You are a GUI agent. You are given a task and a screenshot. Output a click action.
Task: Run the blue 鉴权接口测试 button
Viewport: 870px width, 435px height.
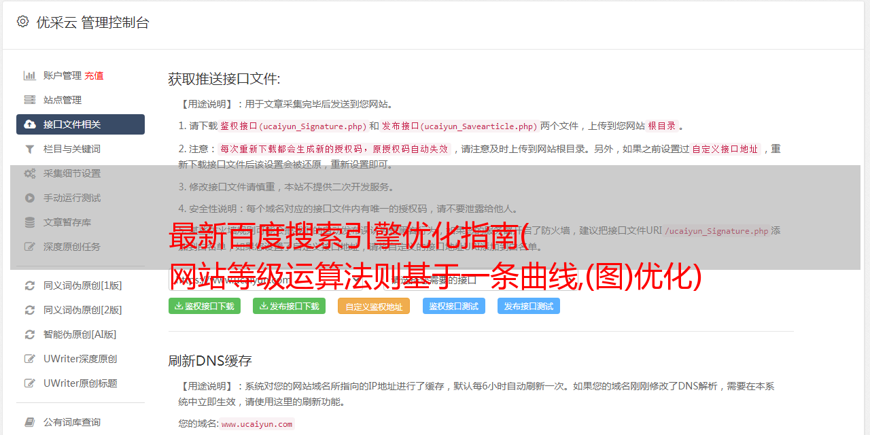click(453, 306)
